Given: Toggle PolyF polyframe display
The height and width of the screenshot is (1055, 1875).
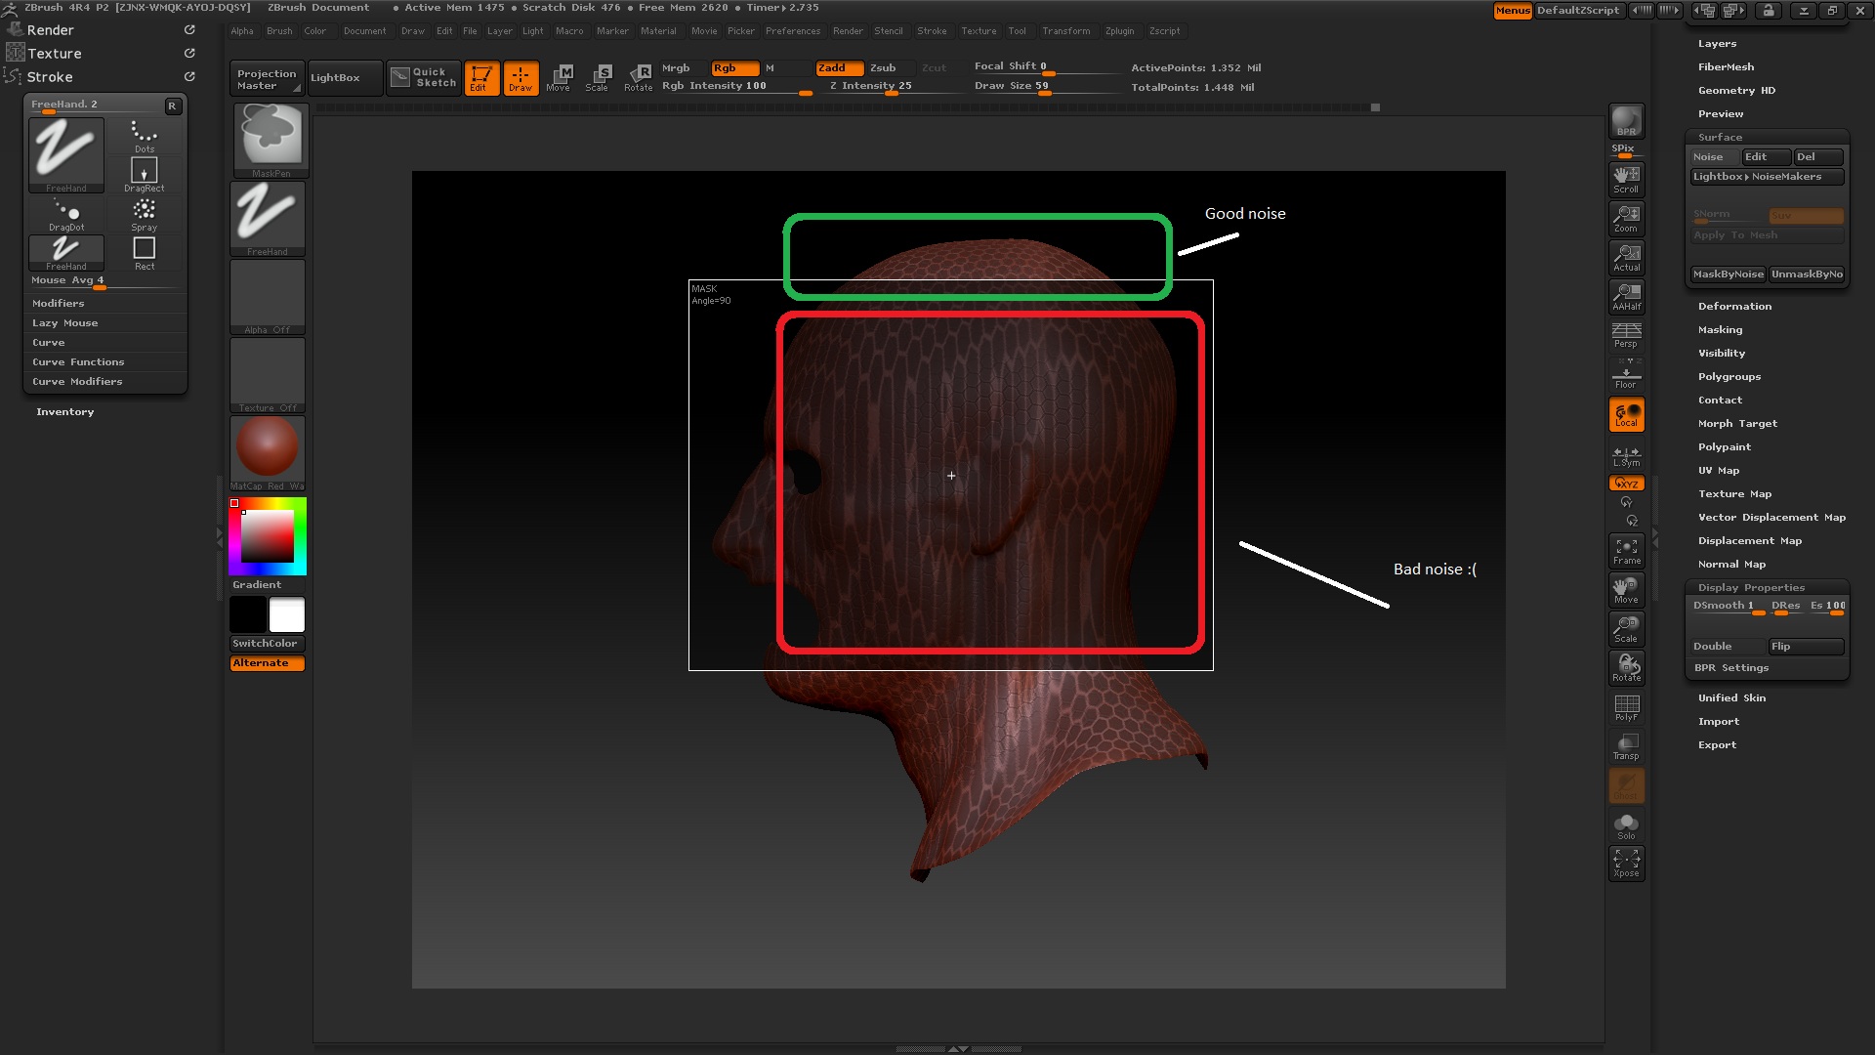Looking at the screenshot, I should (x=1626, y=707).
